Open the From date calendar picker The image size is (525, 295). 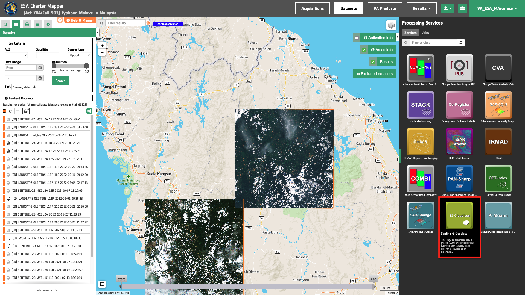(x=40, y=68)
